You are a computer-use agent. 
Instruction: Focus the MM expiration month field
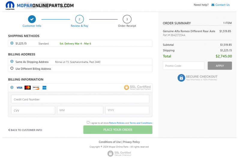80,110
